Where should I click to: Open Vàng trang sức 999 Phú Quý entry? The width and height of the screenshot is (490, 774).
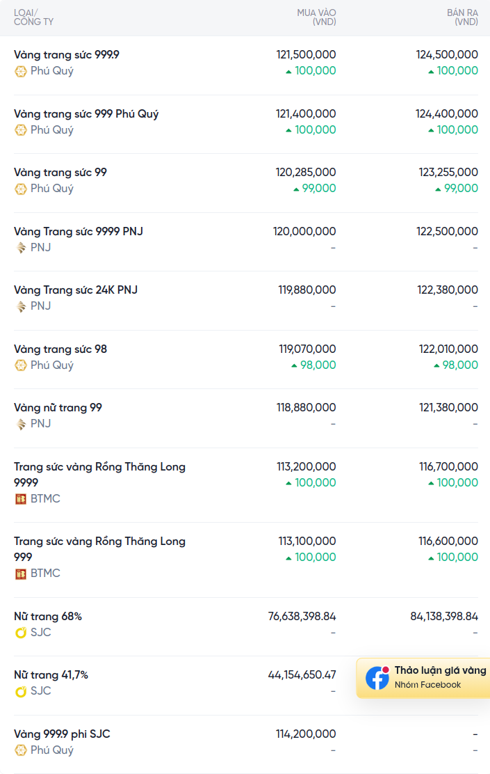coord(86,114)
